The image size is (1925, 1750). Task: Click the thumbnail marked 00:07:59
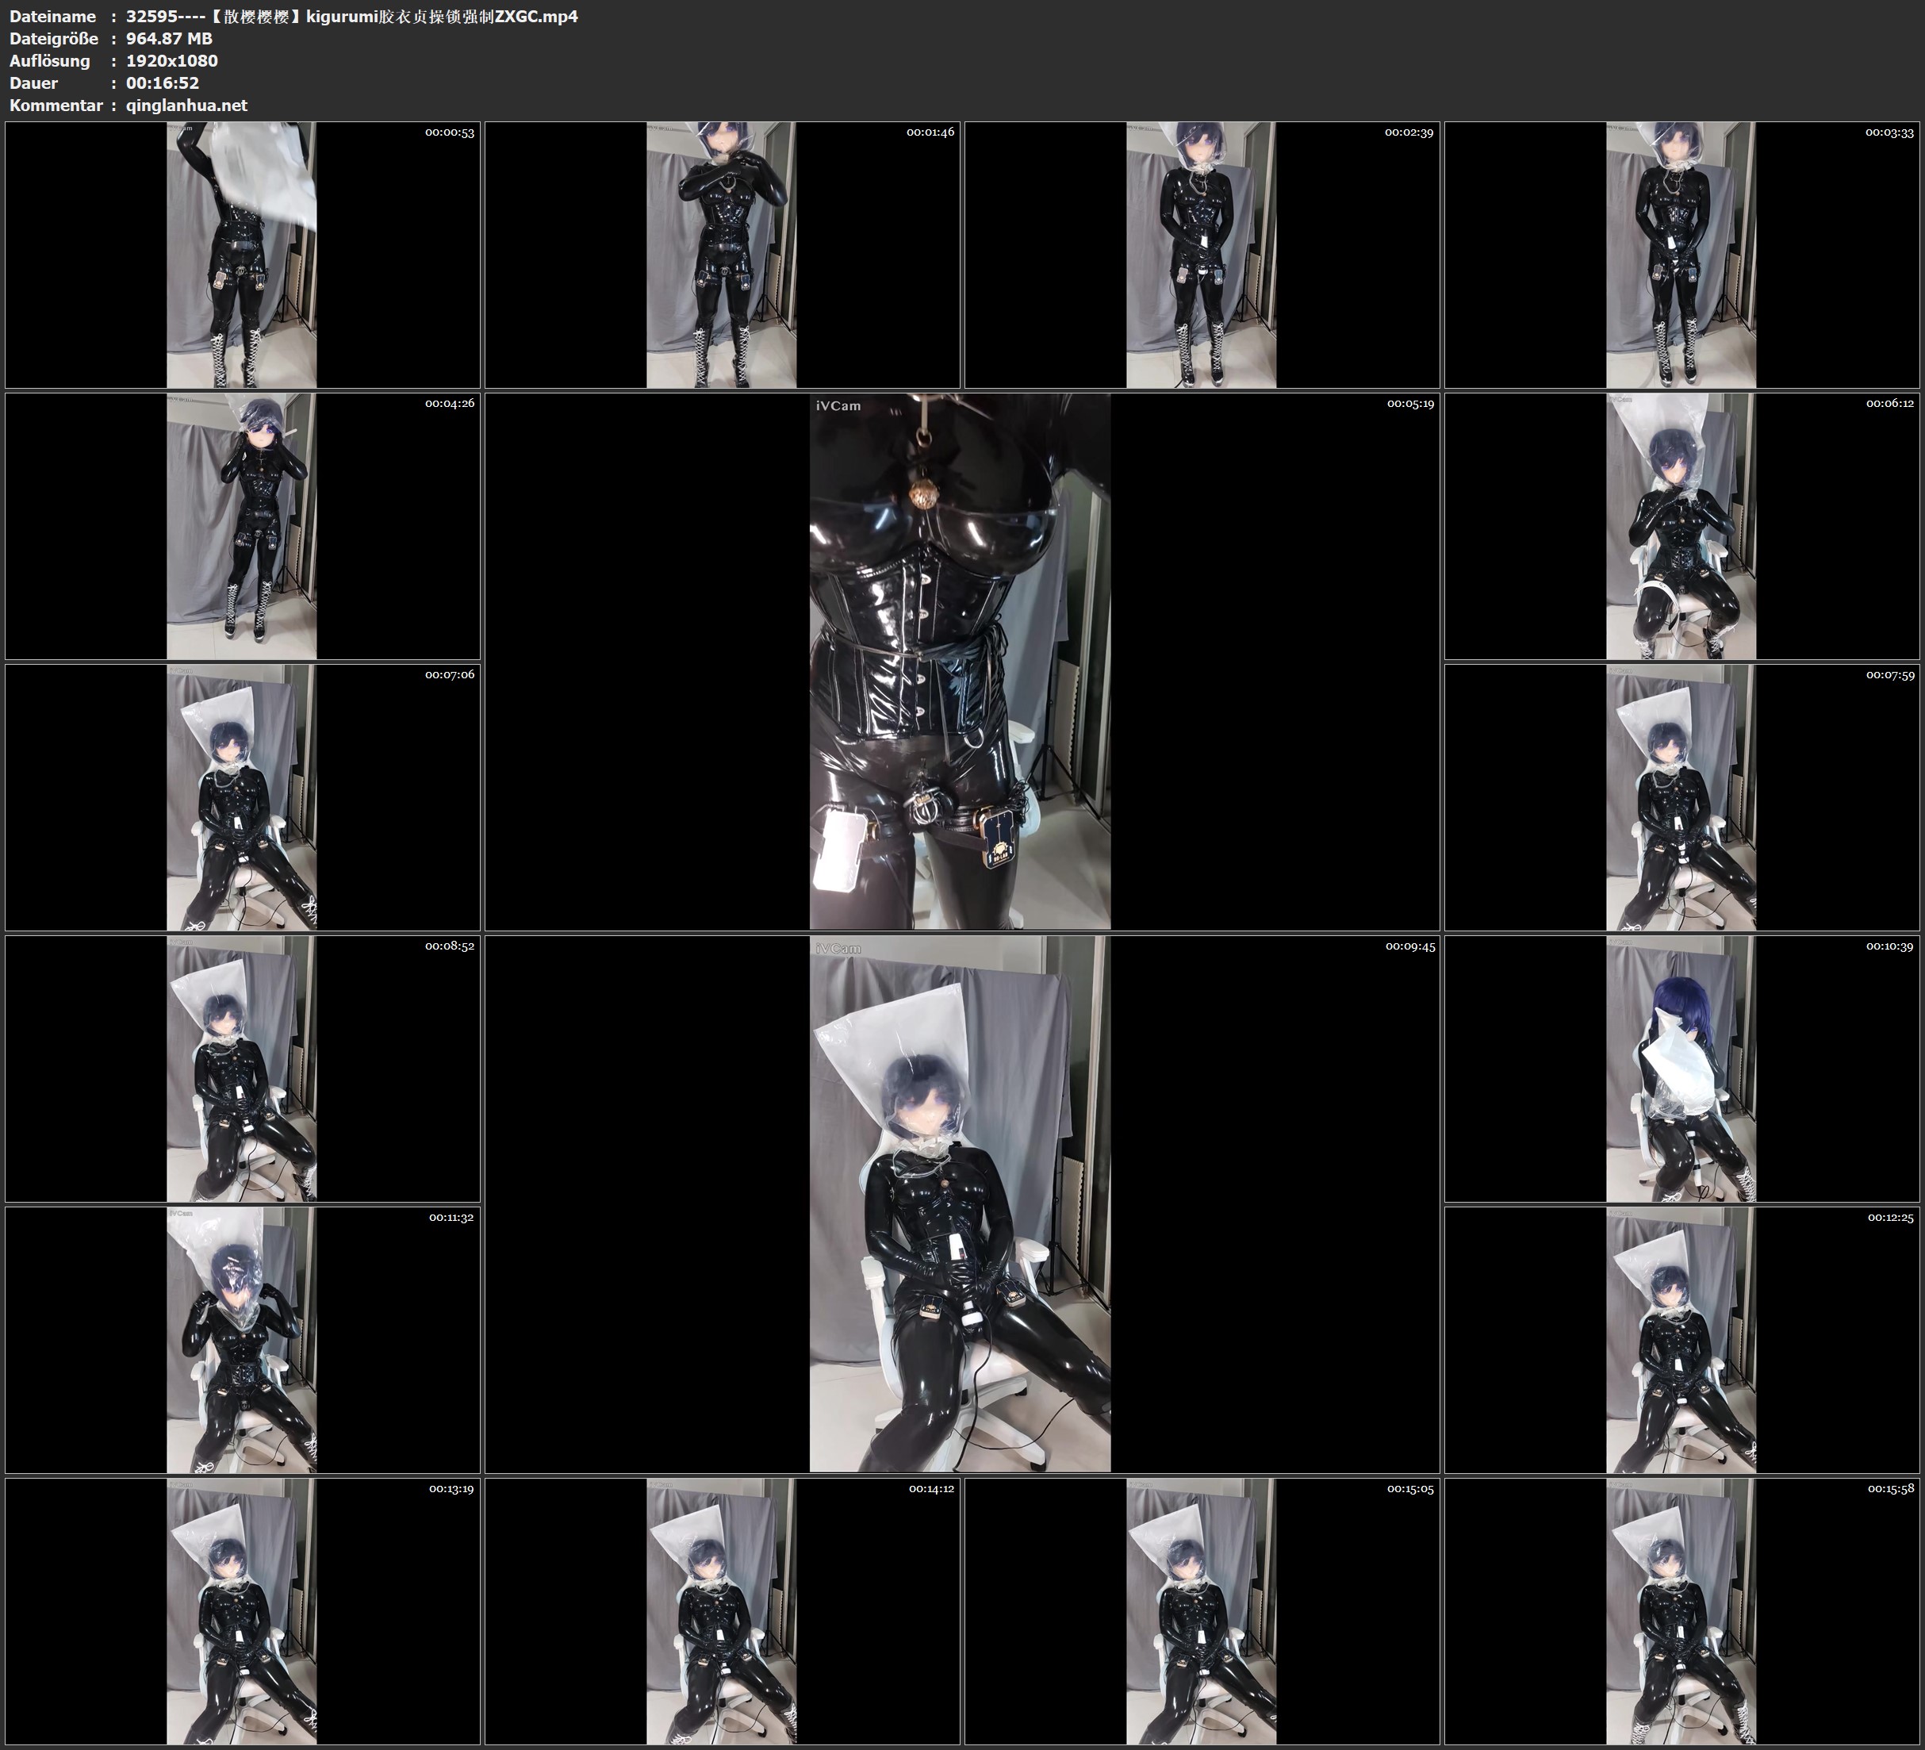click(x=1681, y=796)
